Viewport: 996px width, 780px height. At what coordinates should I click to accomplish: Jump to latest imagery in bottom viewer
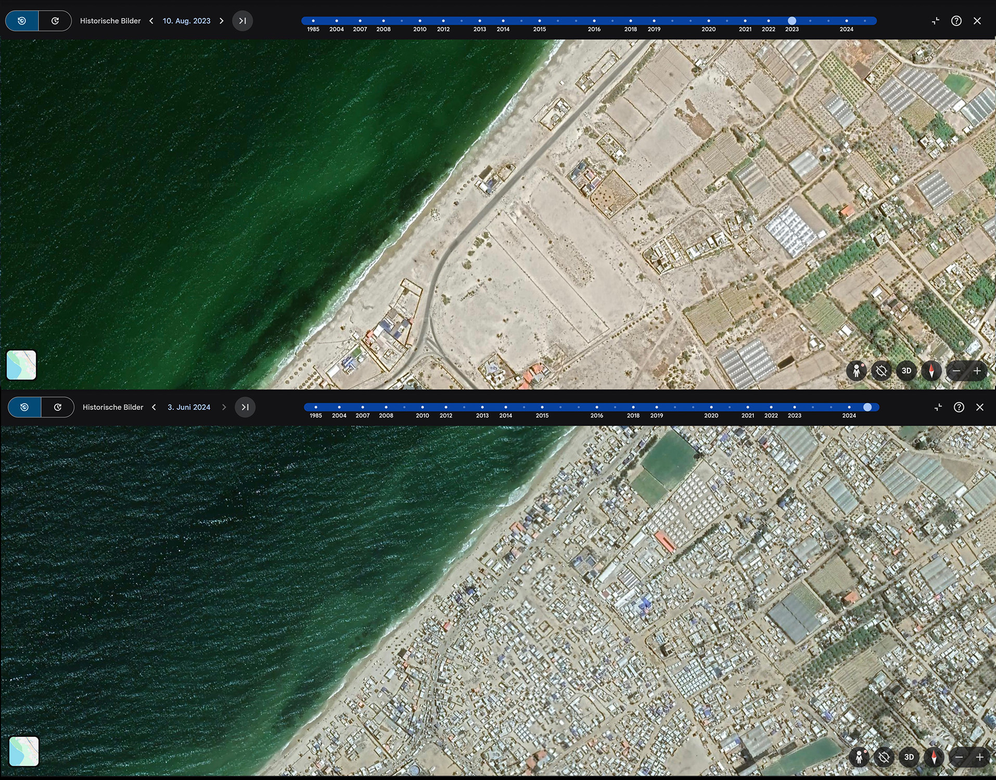(x=245, y=407)
